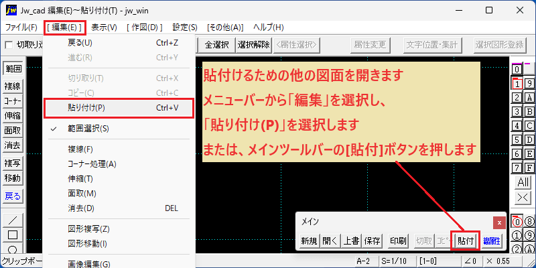Select circled layer group ⑨

529,236
